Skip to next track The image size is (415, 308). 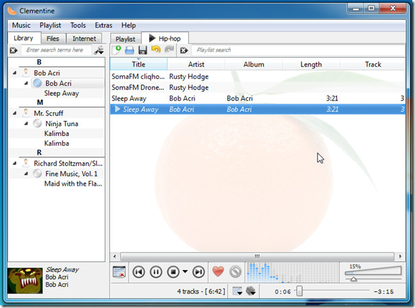[199, 272]
